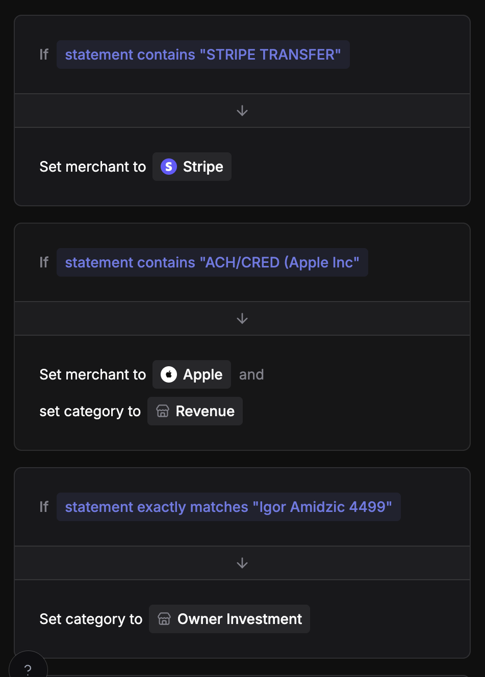The width and height of the screenshot is (485, 677).
Task: Open the Revenue category picker
Action: [x=195, y=411]
